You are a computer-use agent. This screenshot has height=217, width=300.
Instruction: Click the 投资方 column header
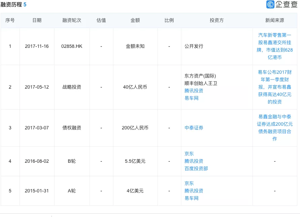click(x=216, y=20)
